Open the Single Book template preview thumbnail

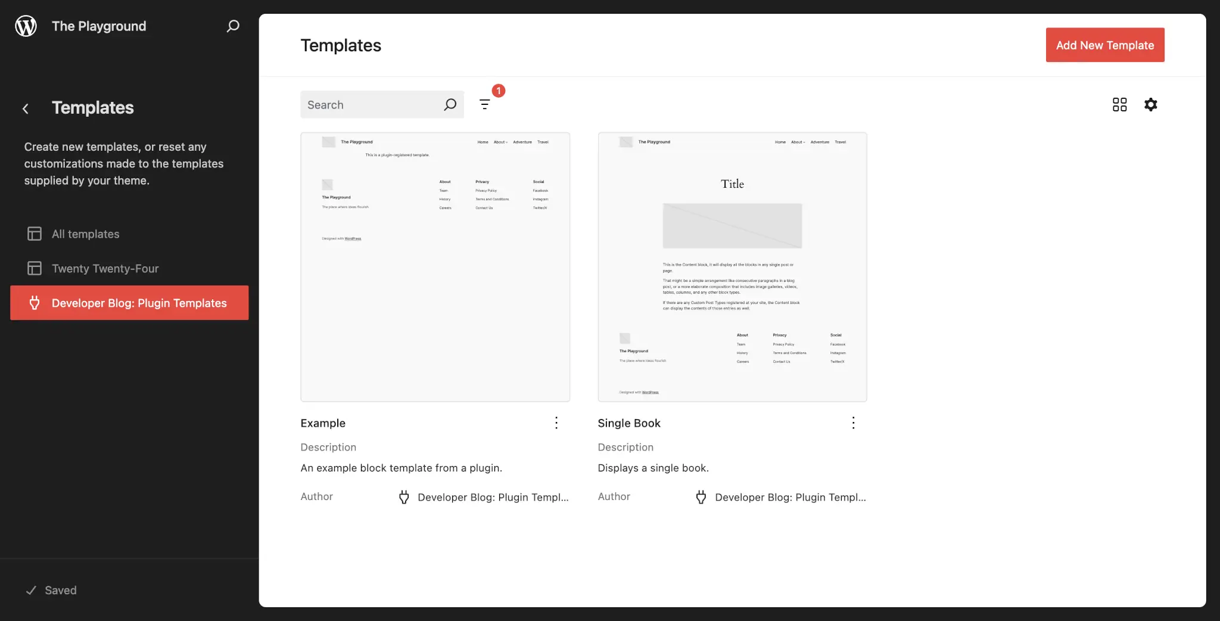(733, 267)
